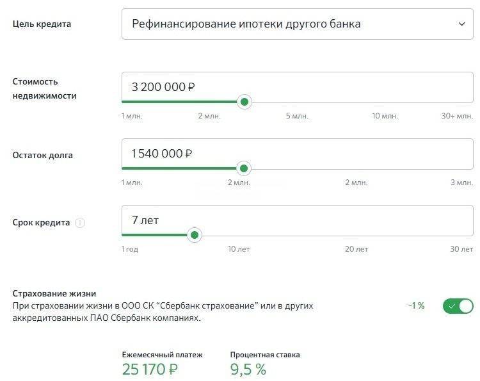Click the Срок кредита slider handle

pyautogui.click(x=195, y=235)
